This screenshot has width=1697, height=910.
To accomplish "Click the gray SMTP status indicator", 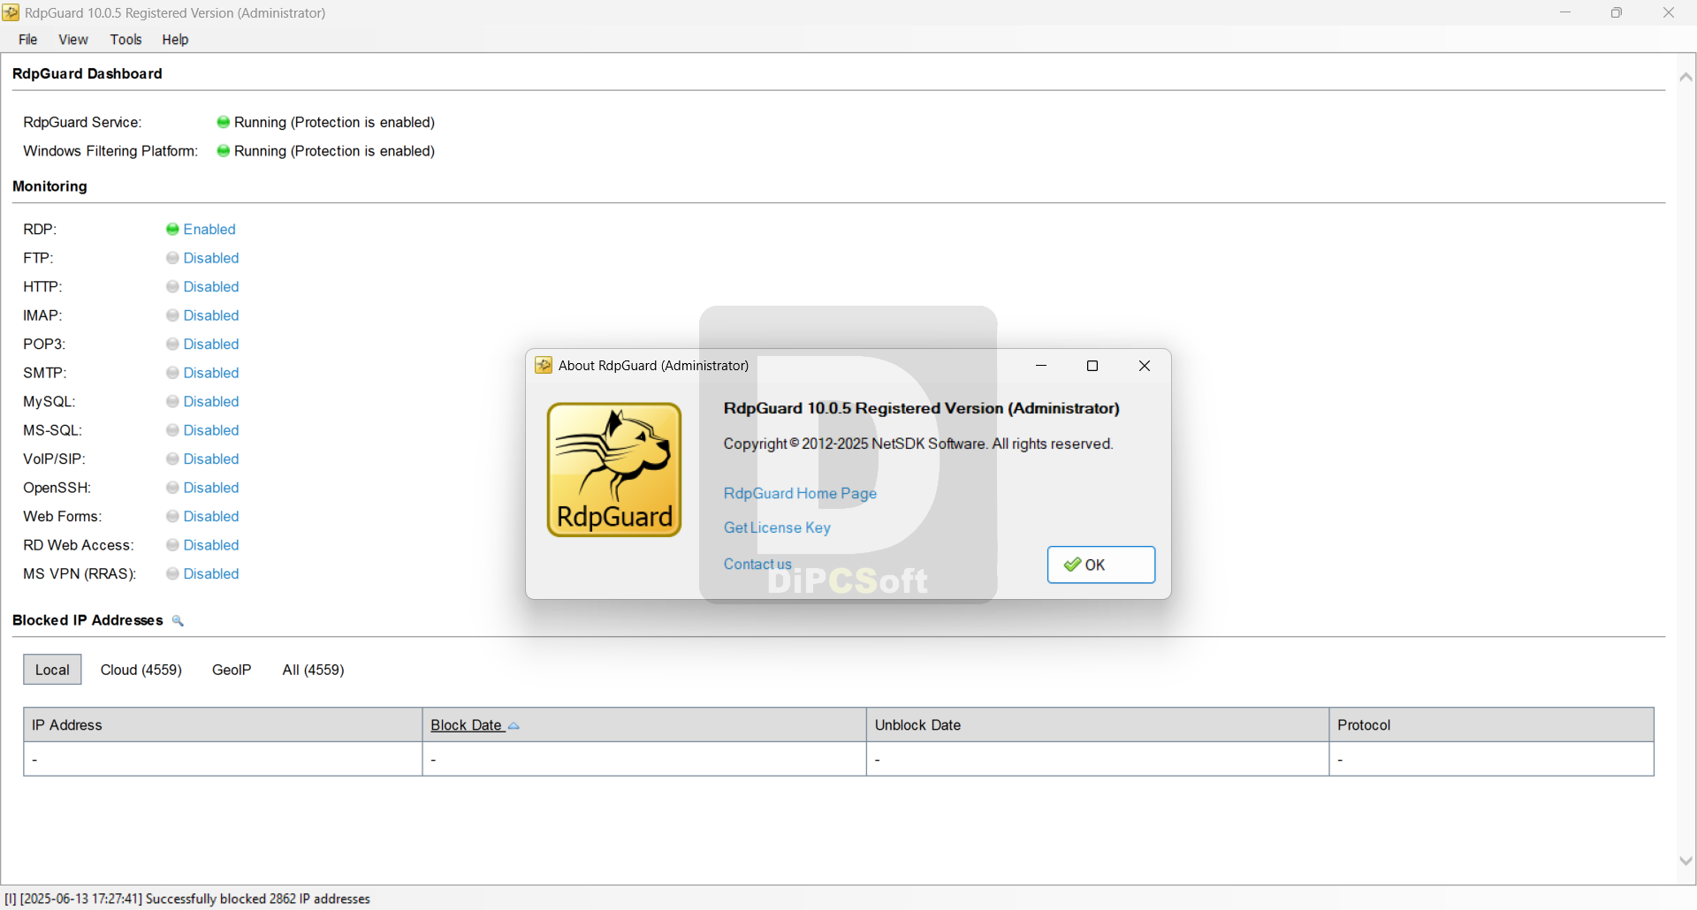I will (172, 373).
